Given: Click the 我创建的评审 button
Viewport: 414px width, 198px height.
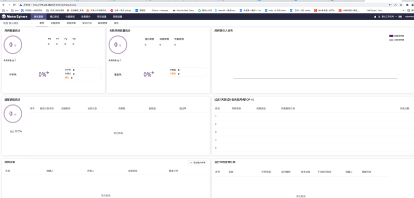Looking at the screenshot, I should pyautogui.click(x=198, y=163).
